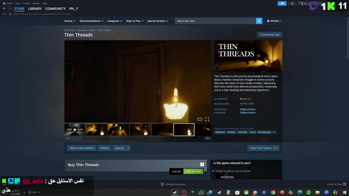This screenshot has height=196, width=349.
Task: Open Microsoft Store from the taskbar
Action: (237, 192)
